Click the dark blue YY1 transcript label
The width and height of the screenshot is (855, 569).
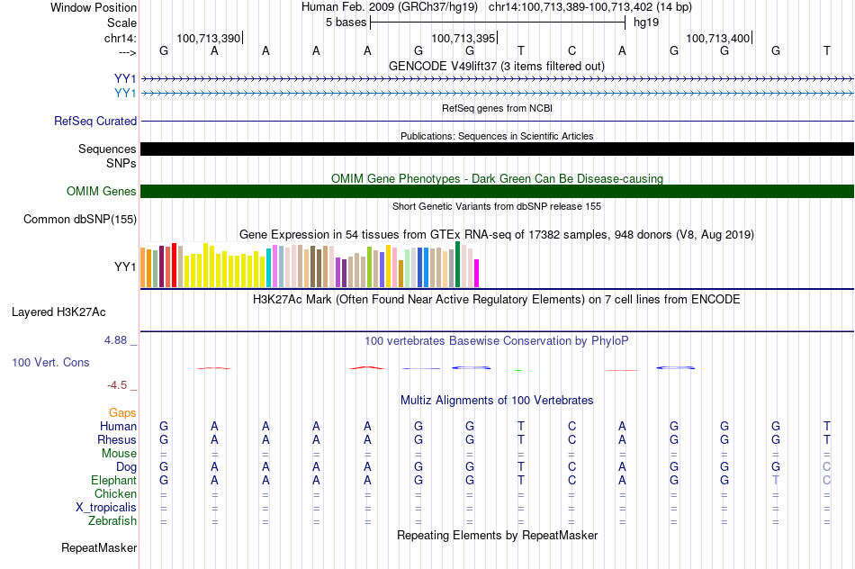coord(125,79)
